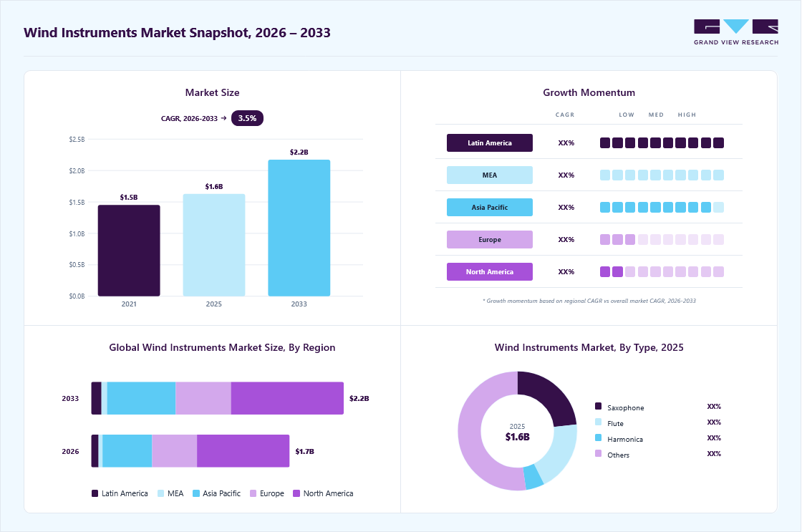Click North America legend swatch
This screenshot has width=802, height=532.
coord(296,493)
